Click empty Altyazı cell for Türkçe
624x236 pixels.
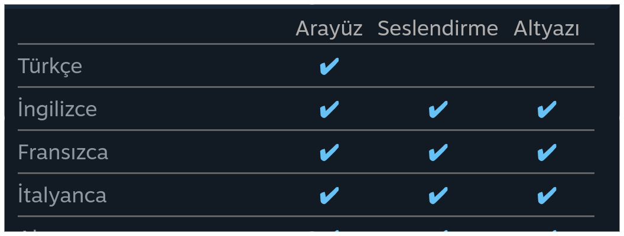pyautogui.click(x=547, y=66)
